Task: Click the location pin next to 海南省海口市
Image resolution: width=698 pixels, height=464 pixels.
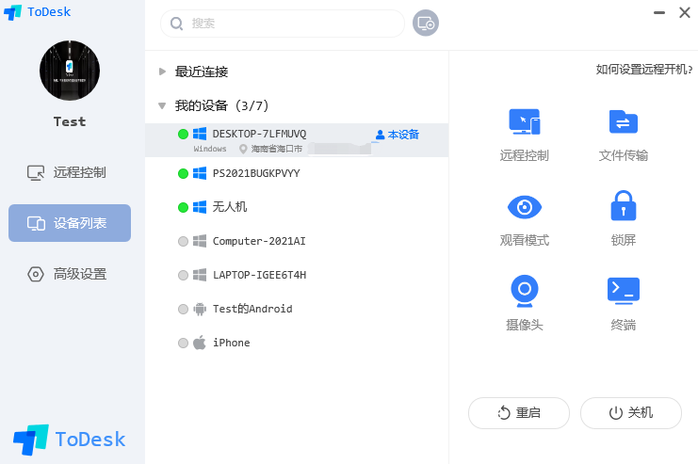Action: click(x=243, y=149)
